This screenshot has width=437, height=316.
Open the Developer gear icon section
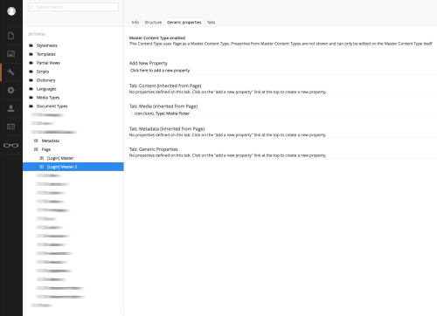[10, 90]
